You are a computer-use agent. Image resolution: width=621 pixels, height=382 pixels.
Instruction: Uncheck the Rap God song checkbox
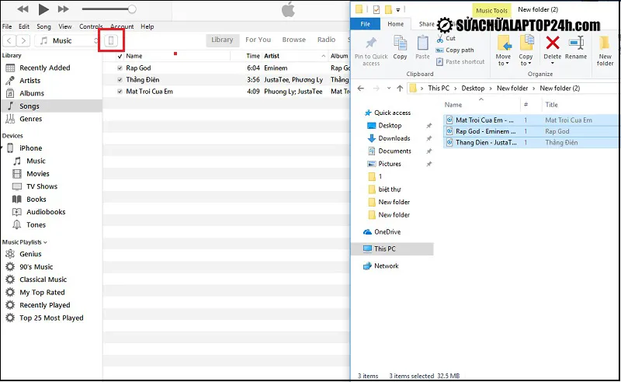pyautogui.click(x=120, y=68)
